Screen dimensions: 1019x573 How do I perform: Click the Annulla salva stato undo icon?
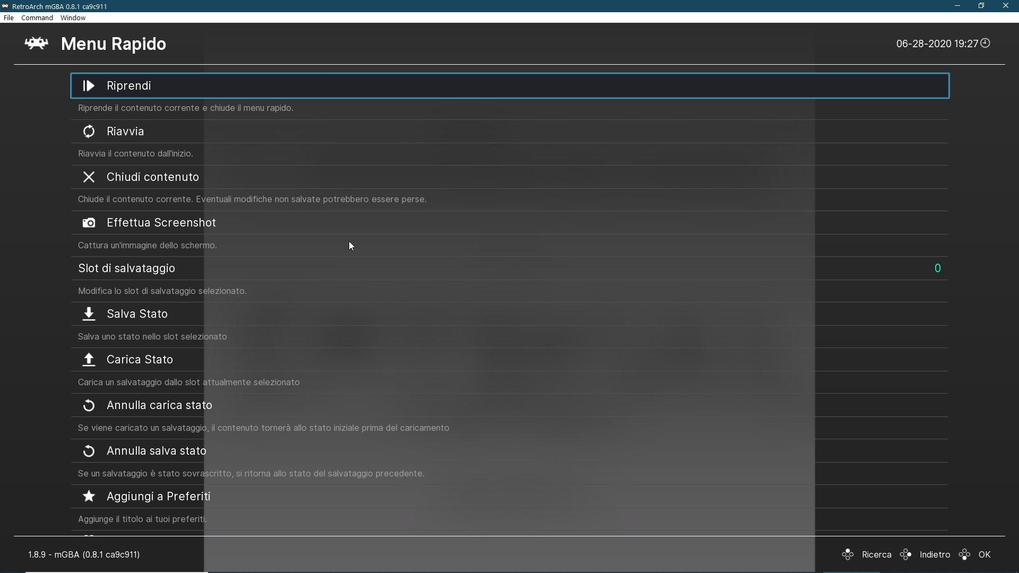(x=89, y=451)
